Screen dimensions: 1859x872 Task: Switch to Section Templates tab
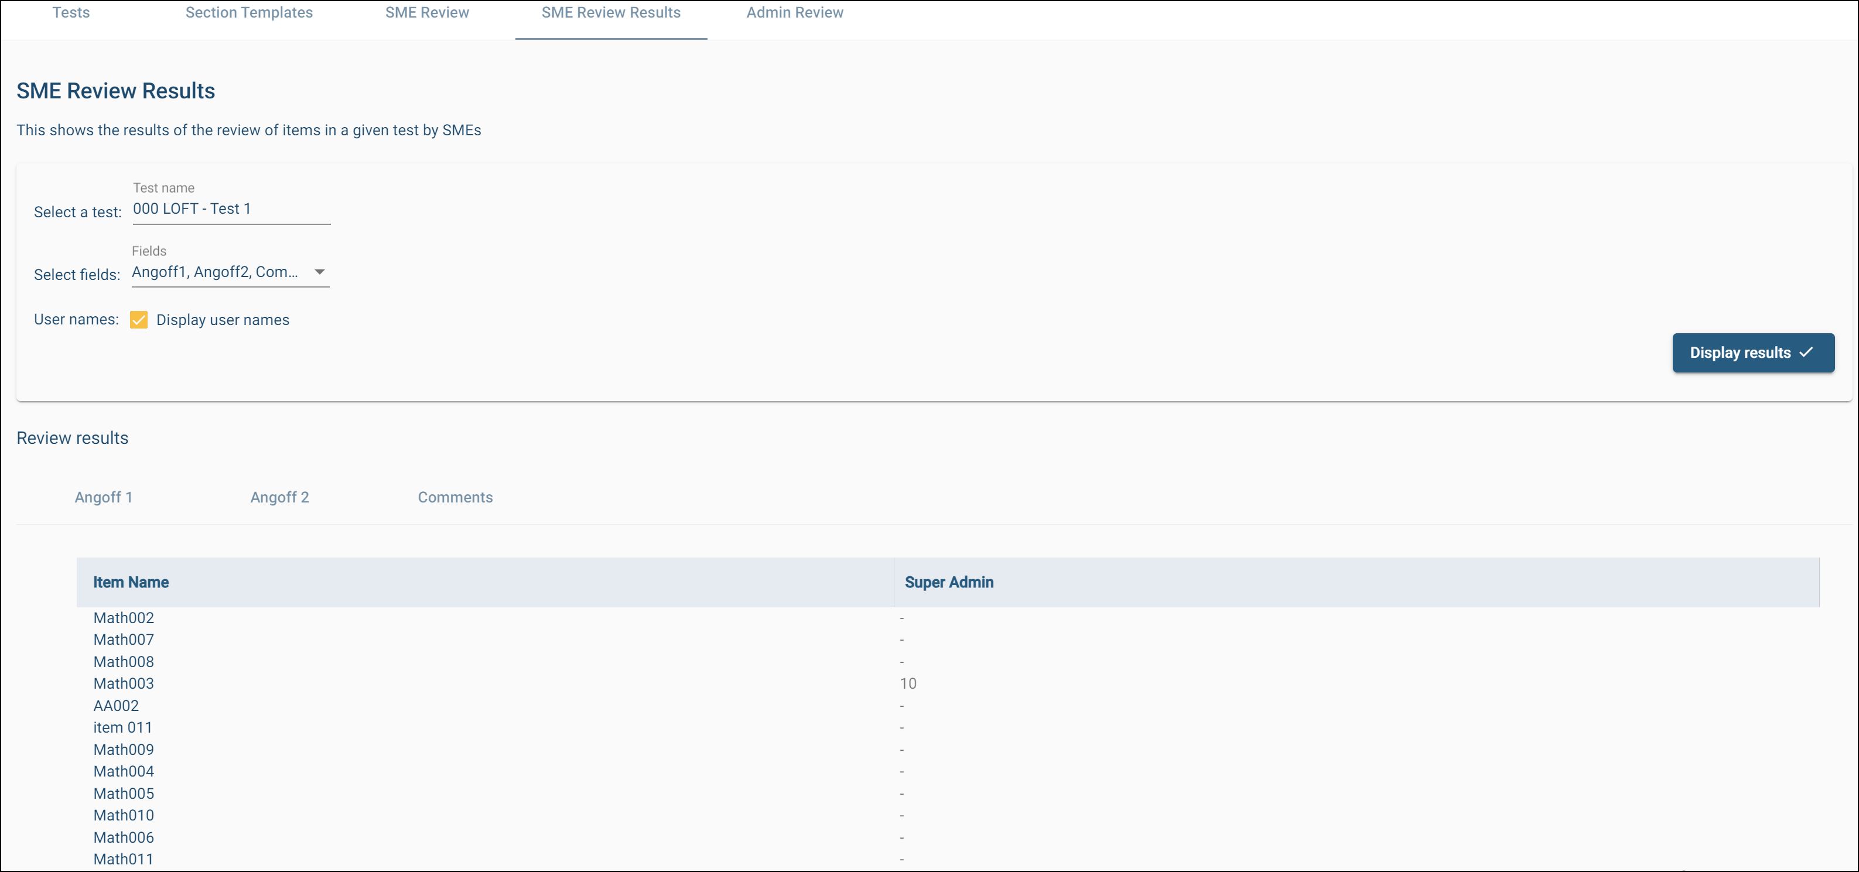pyautogui.click(x=249, y=13)
